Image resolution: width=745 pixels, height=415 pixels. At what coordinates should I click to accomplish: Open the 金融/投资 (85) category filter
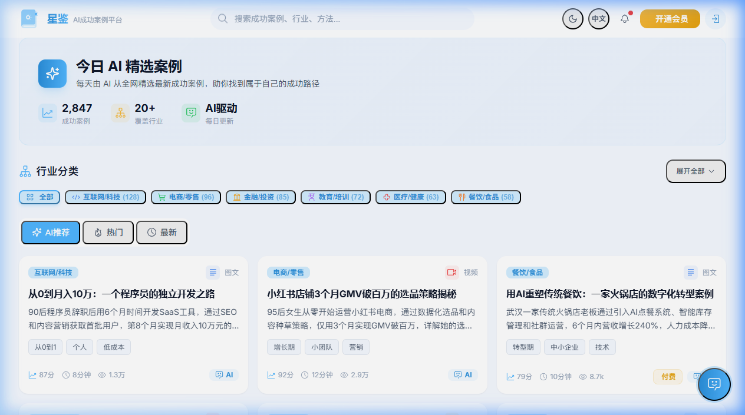261,197
